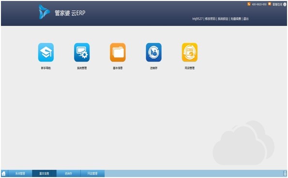Open the 进销存 inventory icon
Viewport: 288px width, 178px height.
coord(154,52)
